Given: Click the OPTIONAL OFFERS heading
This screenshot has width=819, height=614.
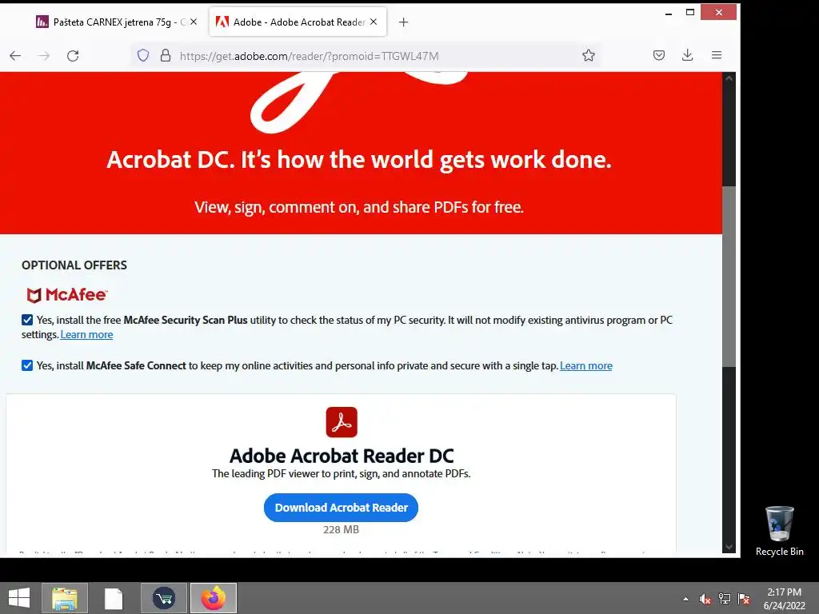Looking at the screenshot, I should click(74, 265).
